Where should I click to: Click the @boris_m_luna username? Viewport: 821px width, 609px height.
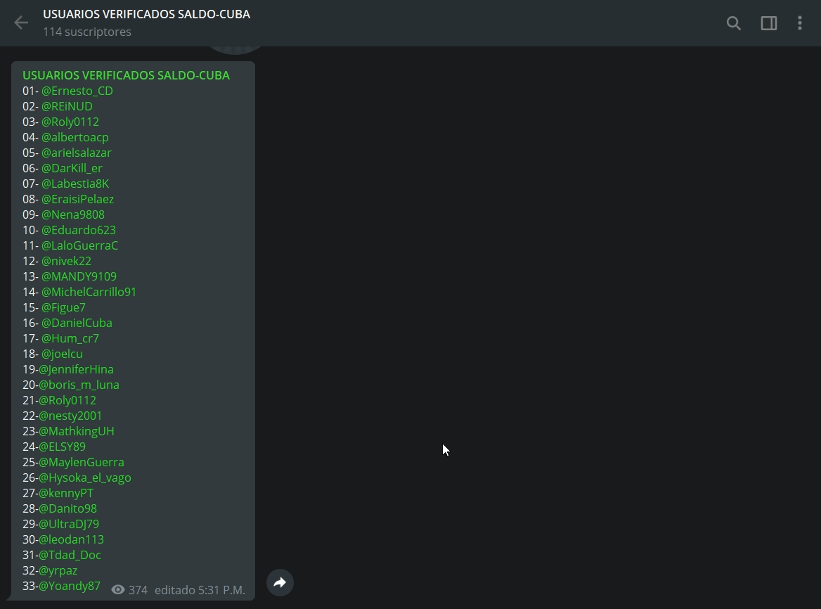tap(79, 385)
